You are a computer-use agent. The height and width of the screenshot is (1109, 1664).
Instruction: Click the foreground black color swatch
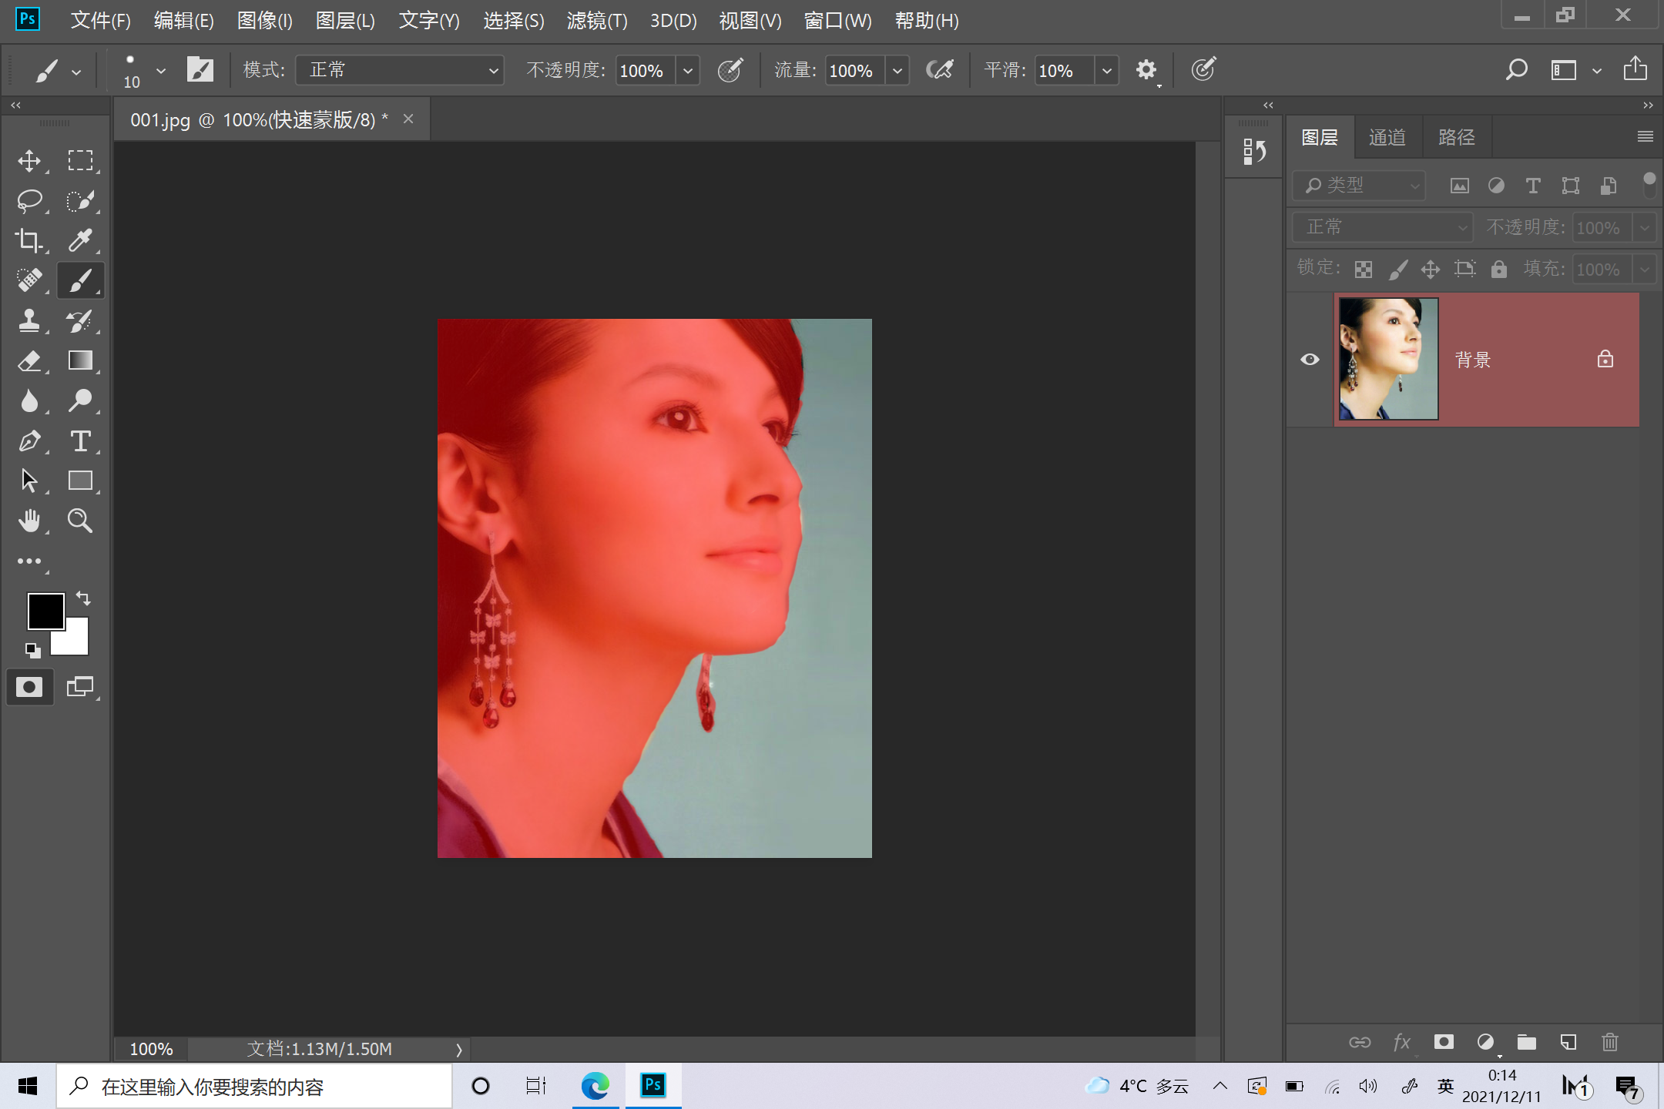(x=45, y=610)
